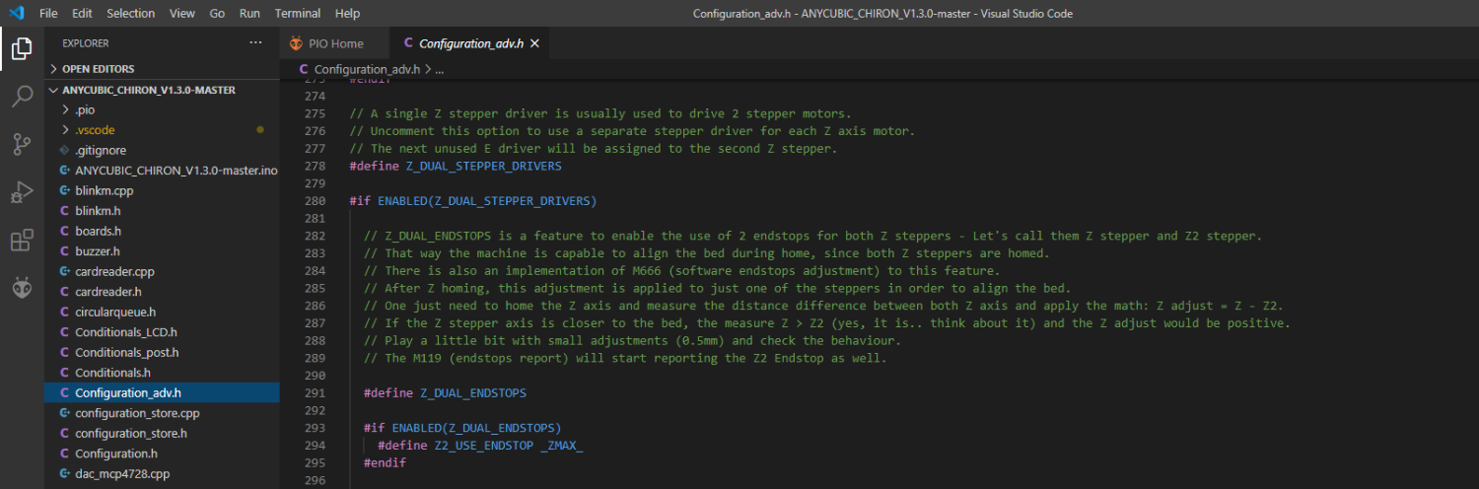The image size is (1479, 489).
Task: Switch to the PIO Home tab
Action: pos(335,43)
